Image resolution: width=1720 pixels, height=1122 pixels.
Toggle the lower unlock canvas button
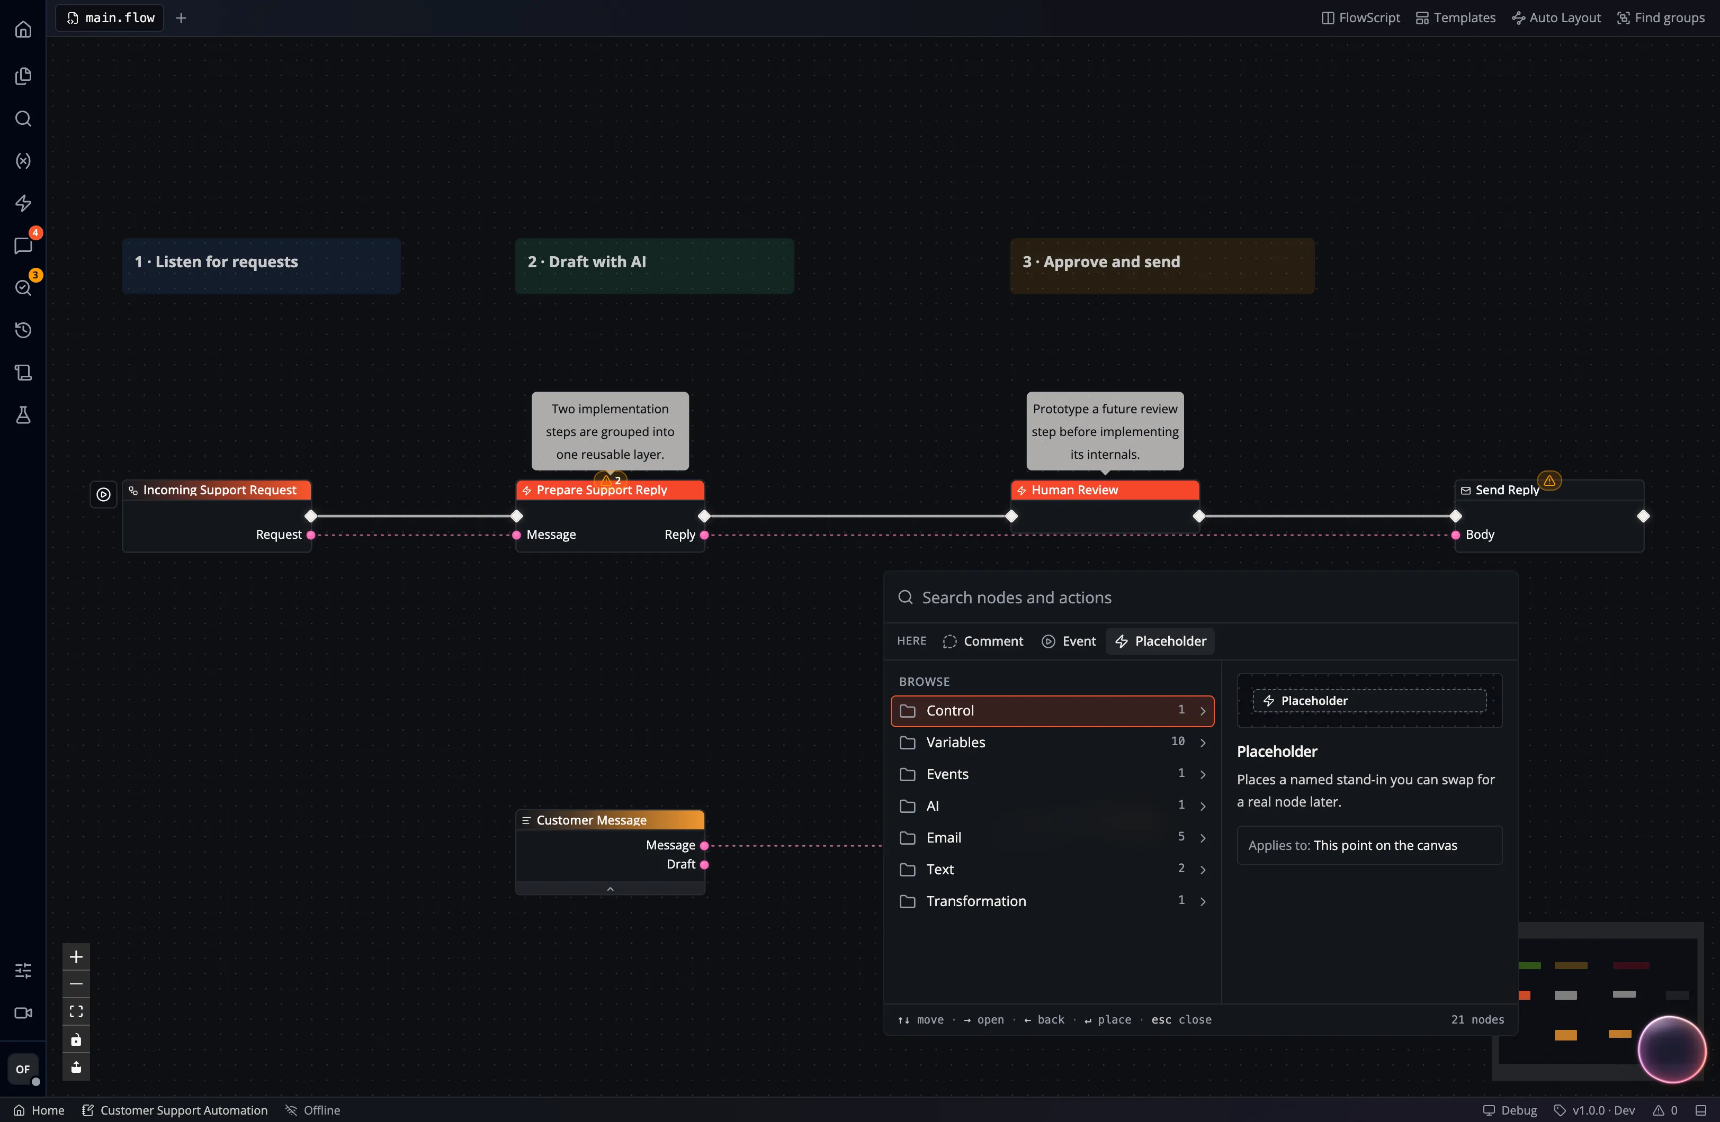[x=76, y=1067]
